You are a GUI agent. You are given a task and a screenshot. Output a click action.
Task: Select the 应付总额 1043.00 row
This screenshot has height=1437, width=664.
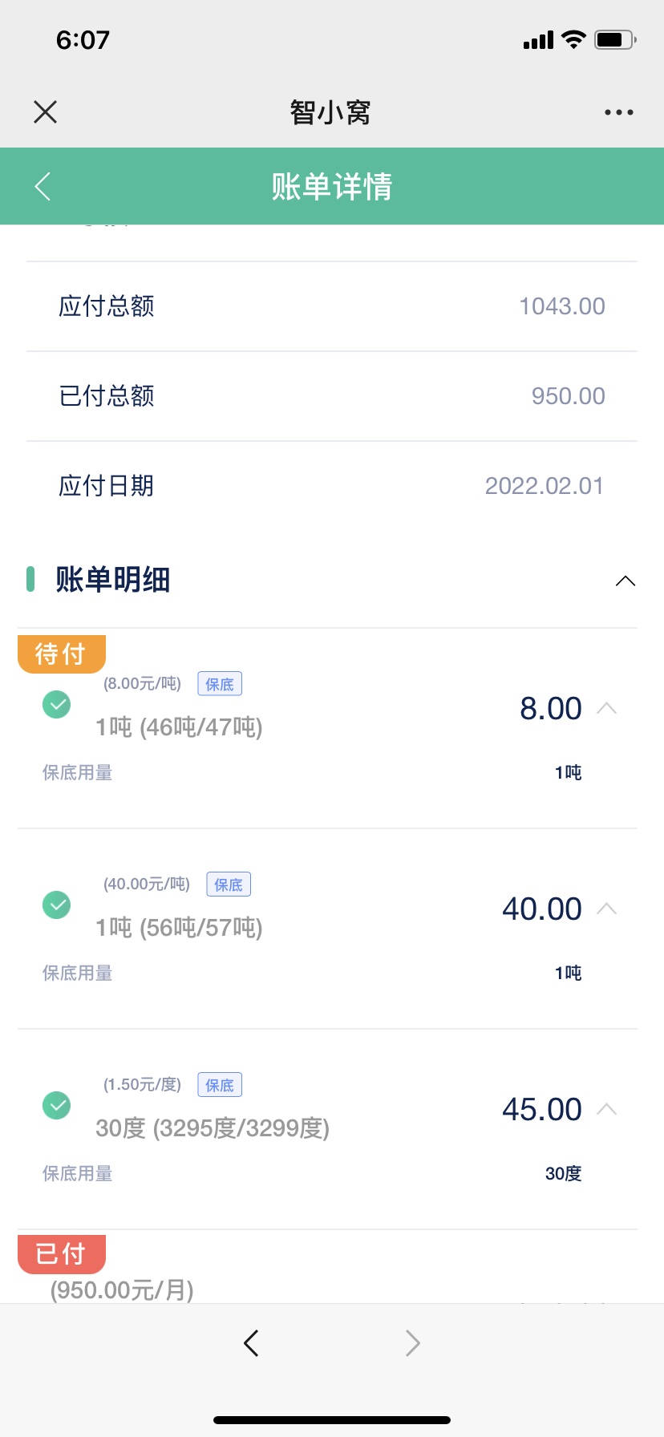(x=332, y=306)
